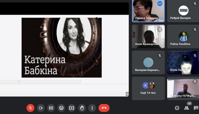Show the participants list with 22 people
199x114 pixels.
(x=186, y=108)
